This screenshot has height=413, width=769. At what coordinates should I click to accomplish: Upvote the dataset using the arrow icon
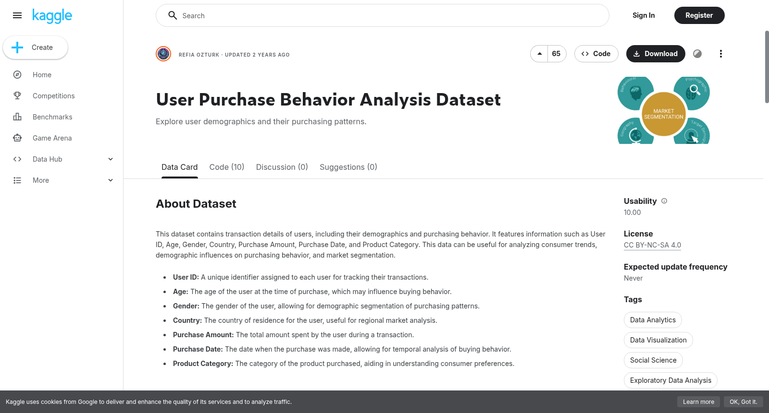pos(539,54)
